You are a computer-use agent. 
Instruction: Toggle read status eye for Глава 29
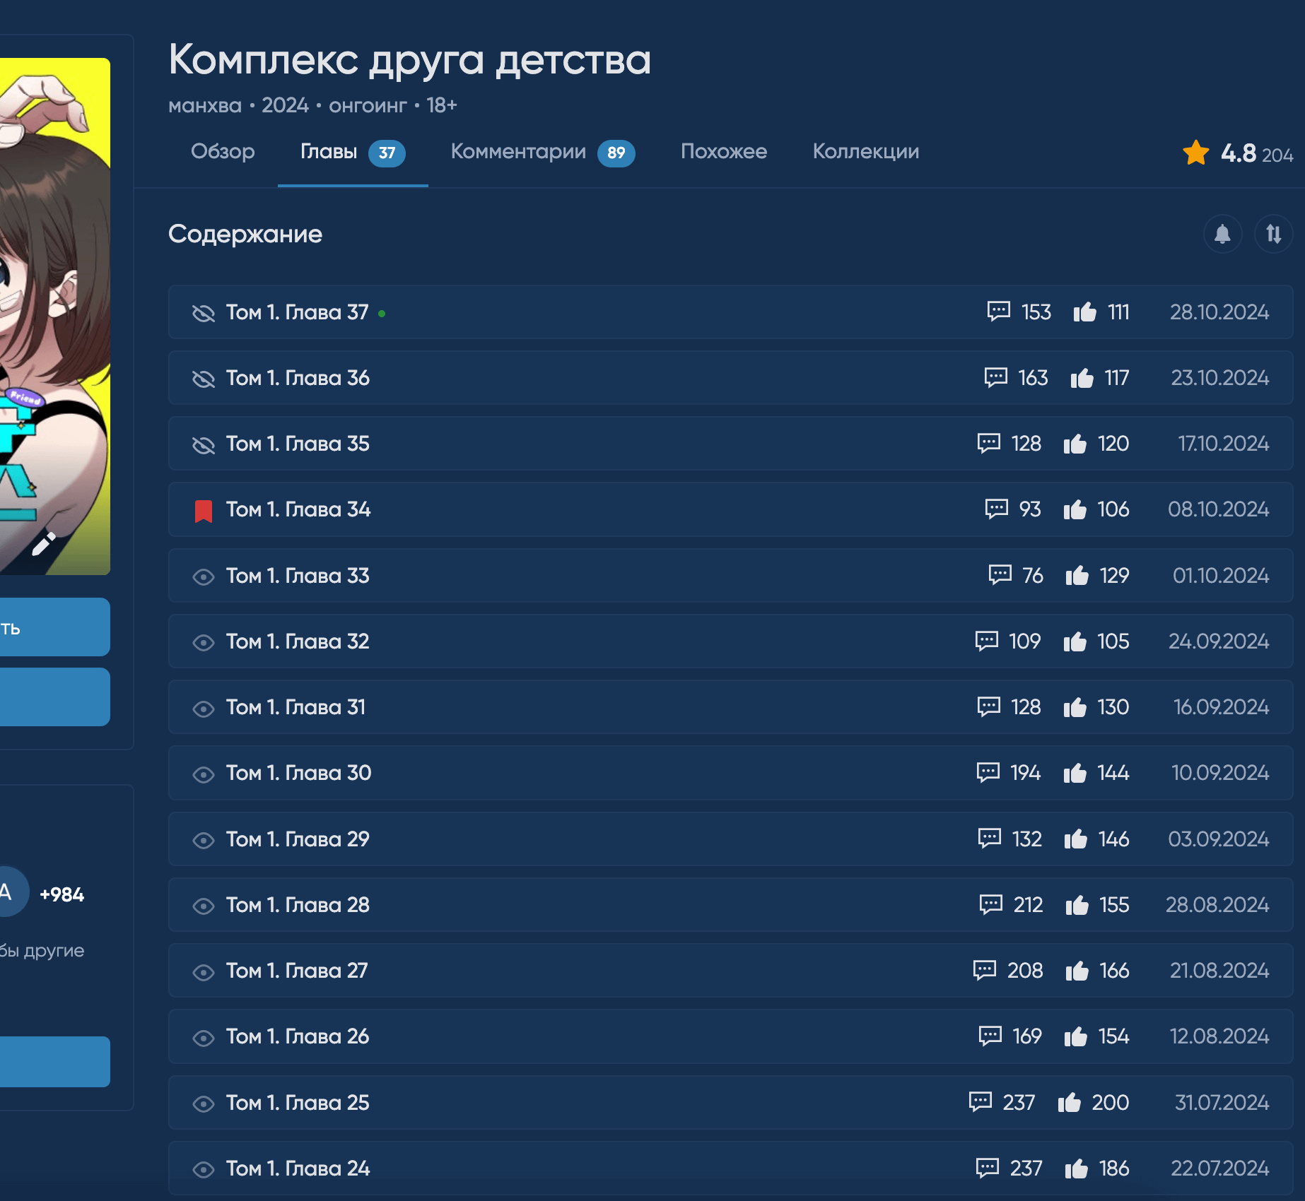[x=204, y=840]
